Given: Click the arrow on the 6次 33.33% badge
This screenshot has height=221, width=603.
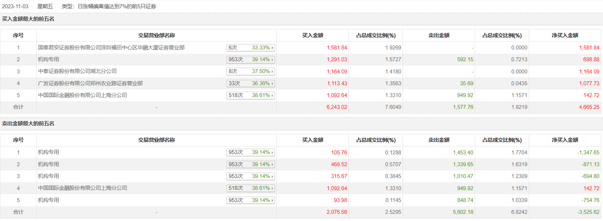Looking at the screenshot, I should click(x=272, y=48).
